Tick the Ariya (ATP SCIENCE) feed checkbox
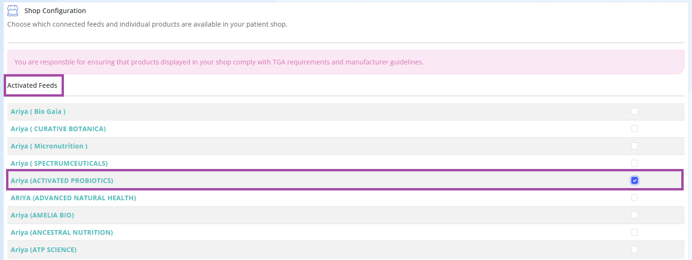This screenshot has height=260, width=692. [x=634, y=250]
